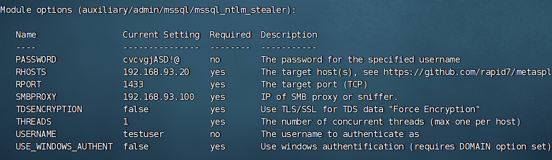Viewport: 552px width, 160px height.
Task: Select the RPORT option name
Action: [28, 84]
